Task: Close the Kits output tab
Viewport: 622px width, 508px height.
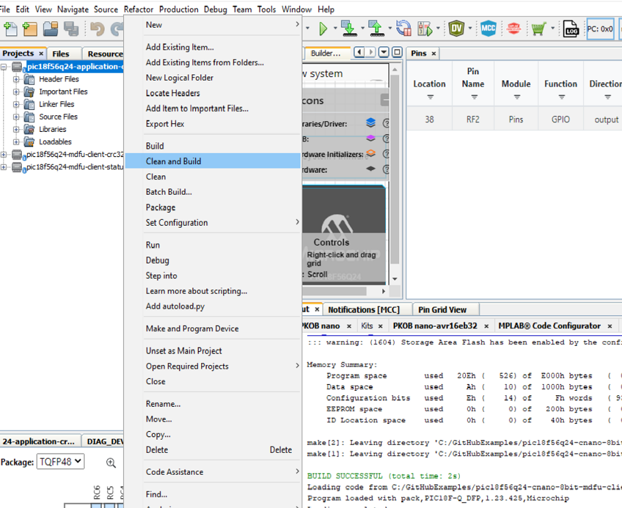Action: pyautogui.click(x=380, y=327)
